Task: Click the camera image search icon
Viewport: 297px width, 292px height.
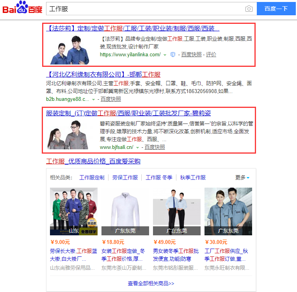Action: click(x=249, y=9)
